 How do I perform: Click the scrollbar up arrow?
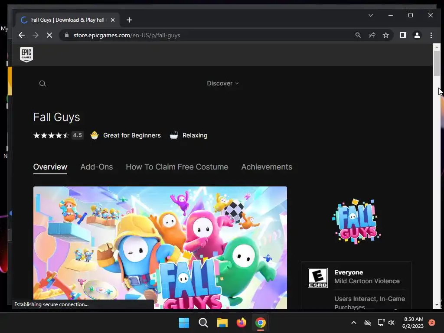click(437, 47)
